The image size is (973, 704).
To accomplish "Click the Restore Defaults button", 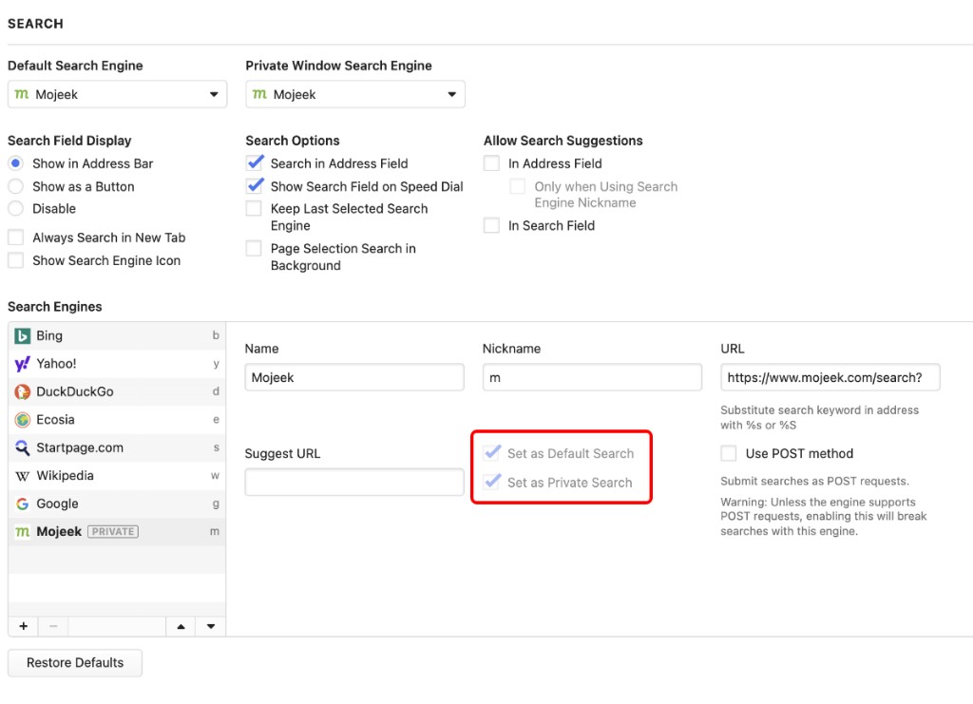I will pyautogui.click(x=75, y=662).
